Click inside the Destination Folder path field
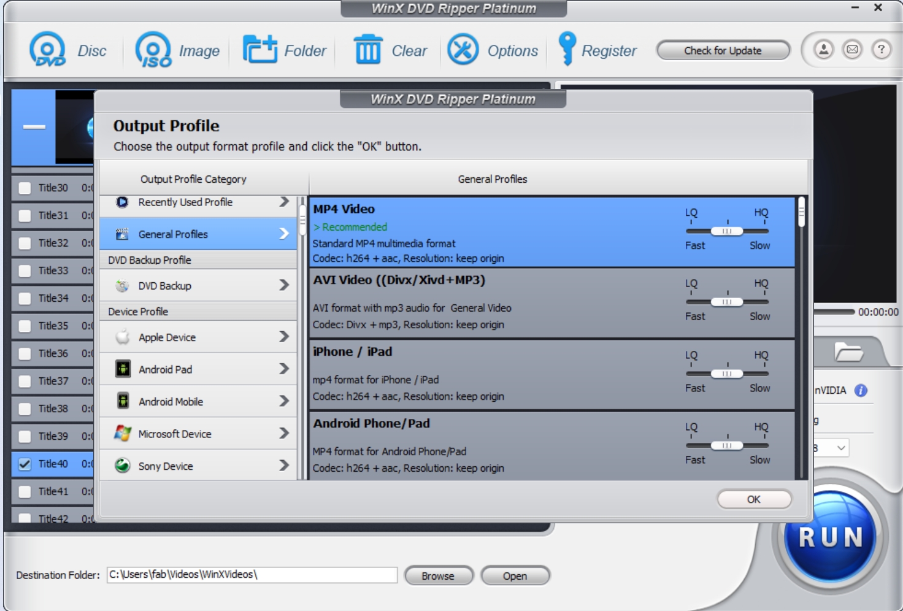 point(252,575)
